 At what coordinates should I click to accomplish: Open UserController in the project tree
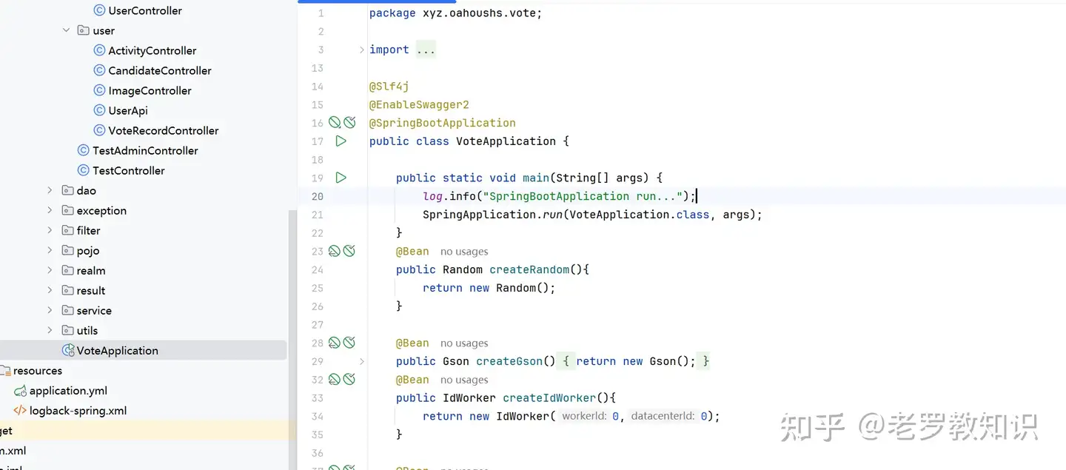(145, 10)
